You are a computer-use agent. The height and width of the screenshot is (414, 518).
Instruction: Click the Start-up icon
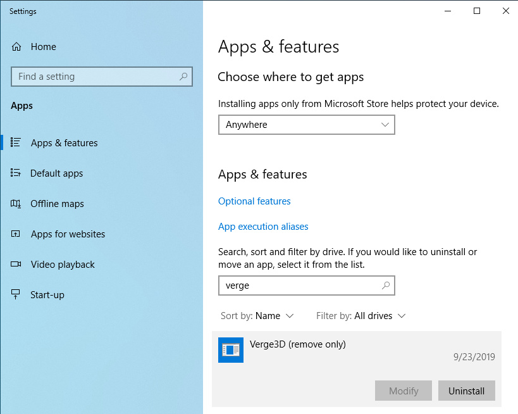pos(16,294)
